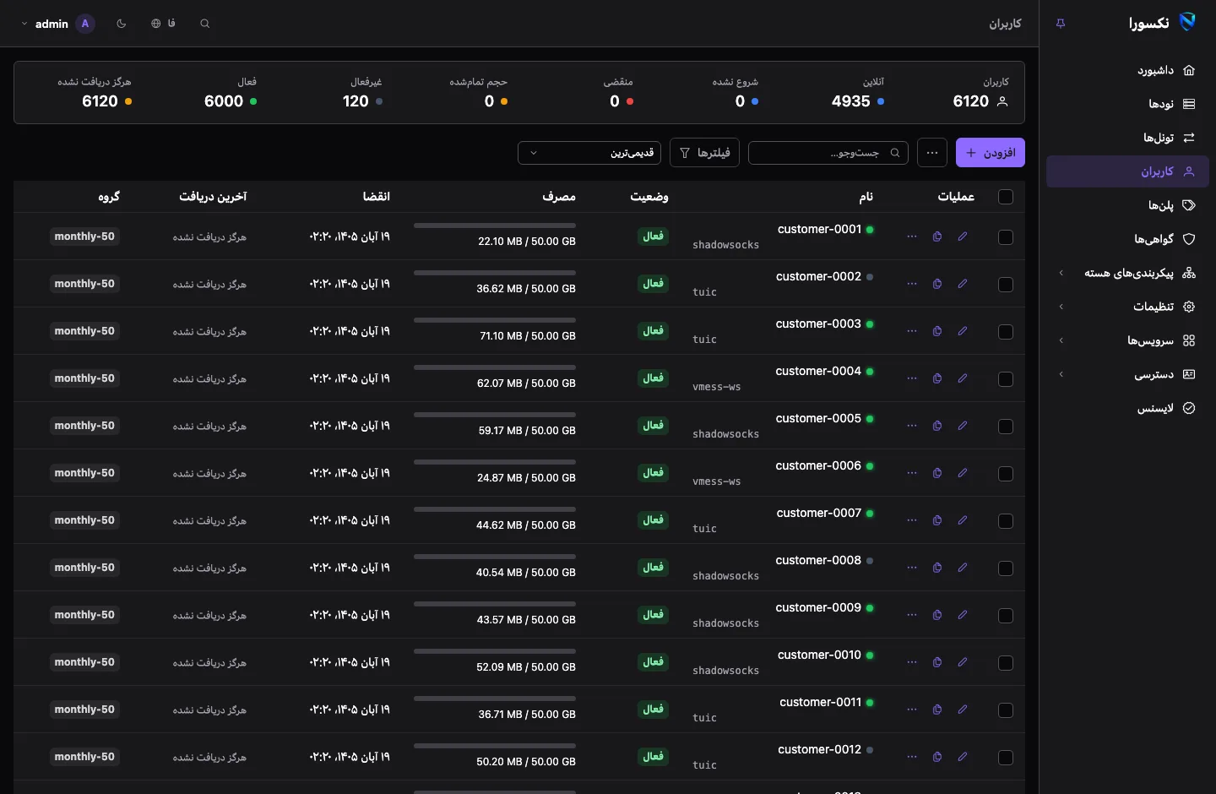The height and width of the screenshot is (794, 1216).
Task: Click the Nexora logo icon
Action: coord(1187,23)
